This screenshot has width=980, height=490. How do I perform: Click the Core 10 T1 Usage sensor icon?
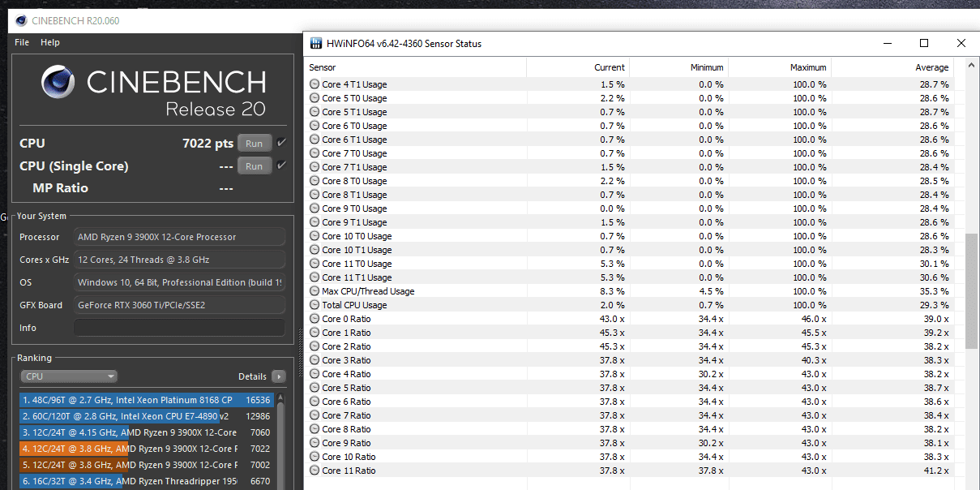coord(315,250)
